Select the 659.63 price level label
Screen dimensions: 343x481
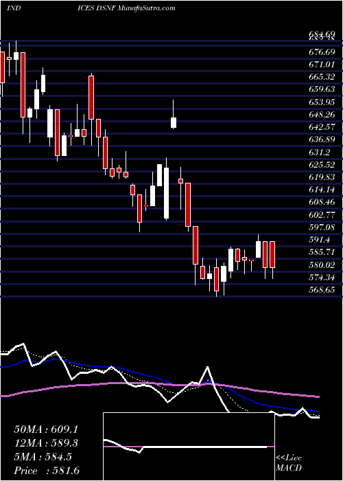pos(322,89)
